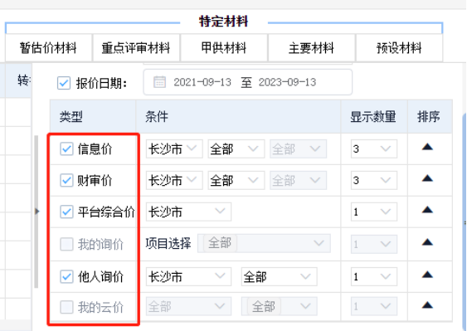Click the small side-panel expand triangle
This screenshot has width=467, height=331.
(x=37, y=212)
